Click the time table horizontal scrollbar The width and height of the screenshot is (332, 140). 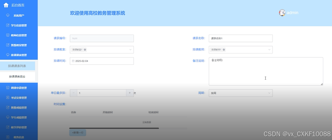click(114, 128)
